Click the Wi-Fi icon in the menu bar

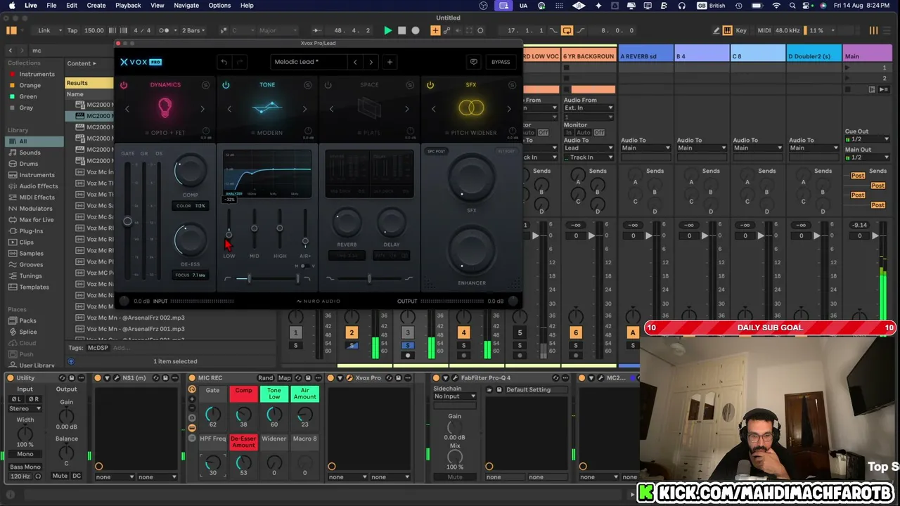click(776, 6)
